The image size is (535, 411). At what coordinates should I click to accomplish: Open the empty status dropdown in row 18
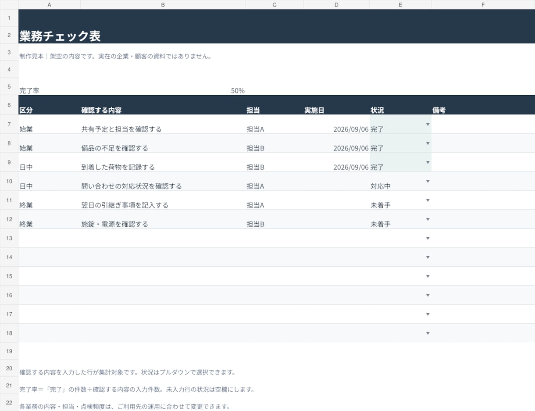[x=428, y=333]
